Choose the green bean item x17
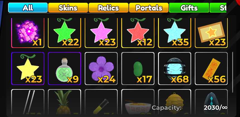Image resolution: width=240 pixels, height=117 pixels. coord(138,69)
